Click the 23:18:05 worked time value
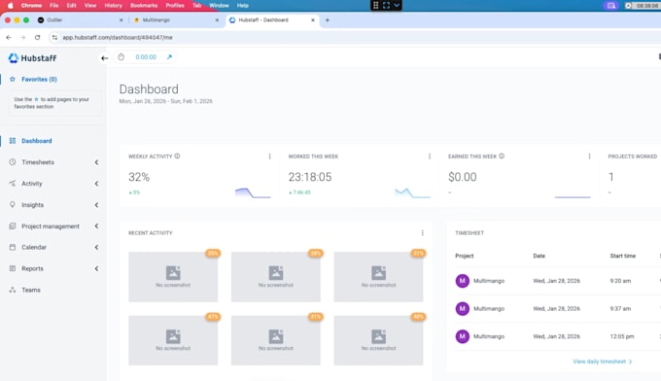Image resolution: width=661 pixels, height=381 pixels. pyautogui.click(x=310, y=177)
